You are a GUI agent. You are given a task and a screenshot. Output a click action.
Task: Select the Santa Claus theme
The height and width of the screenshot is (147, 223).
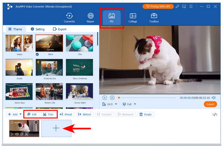19,92
